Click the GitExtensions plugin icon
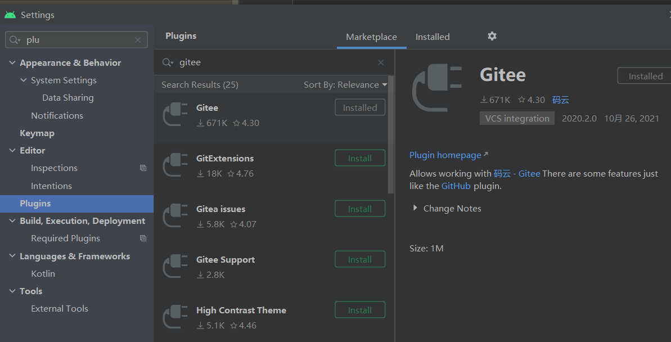The width and height of the screenshot is (671, 342). (175, 165)
